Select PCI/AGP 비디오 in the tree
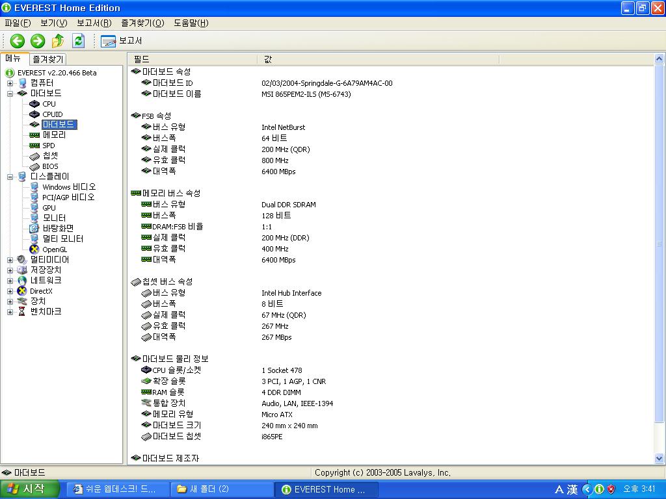Image resolution: width=666 pixels, height=499 pixels. (68, 198)
